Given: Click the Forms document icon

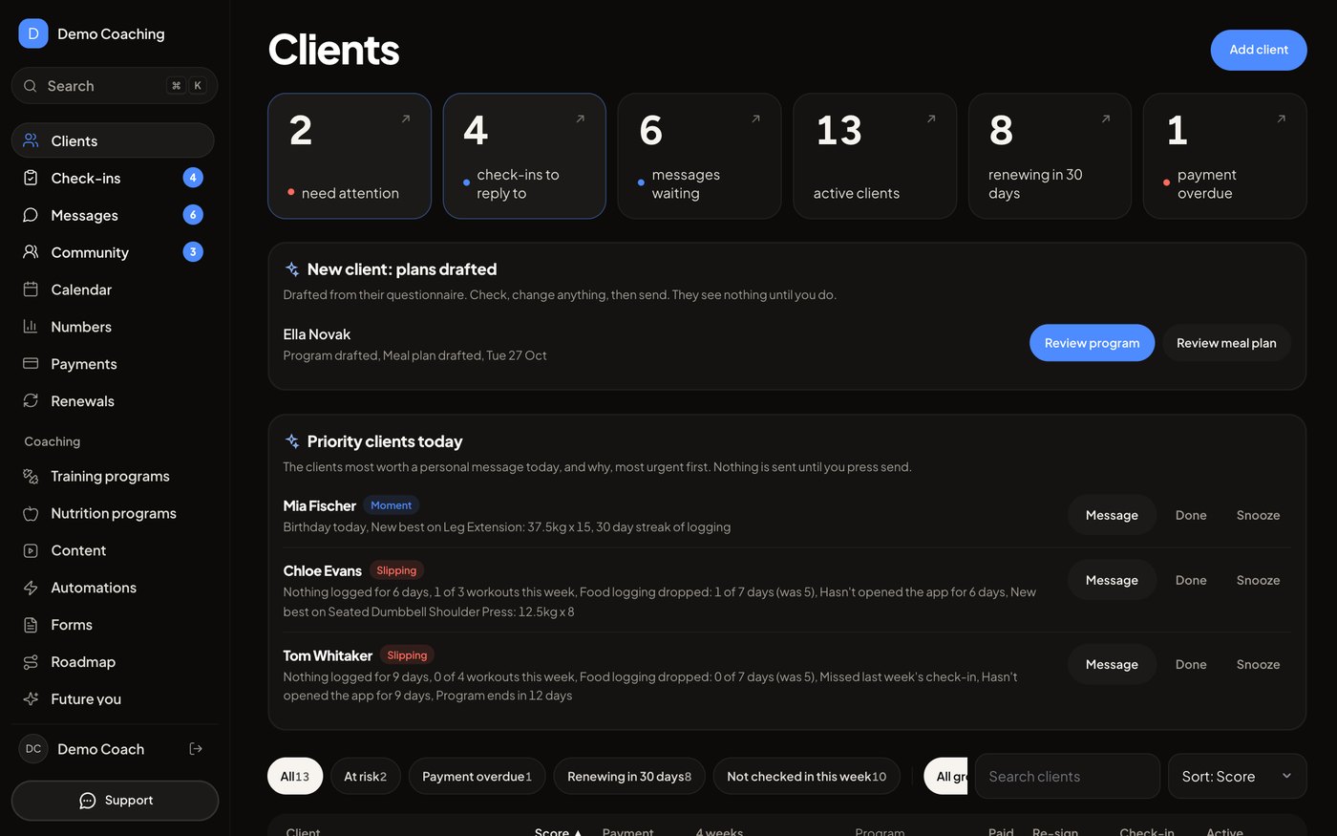Looking at the screenshot, I should (x=31, y=625).
